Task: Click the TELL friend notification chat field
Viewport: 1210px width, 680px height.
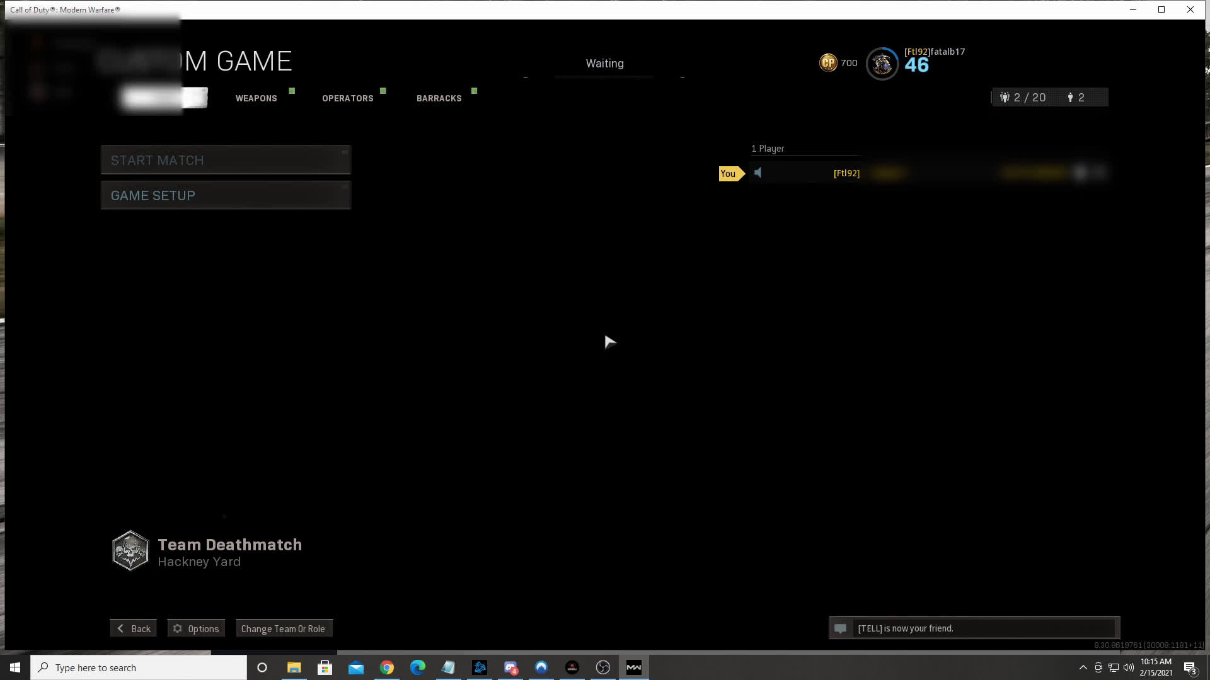Action: point(983,628)
